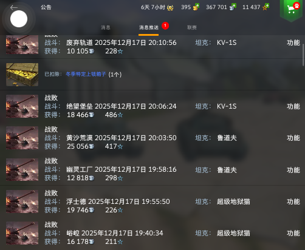Add gold via coins plus icon
Viewport: 305px width, 250px height.
pos(196,7)
